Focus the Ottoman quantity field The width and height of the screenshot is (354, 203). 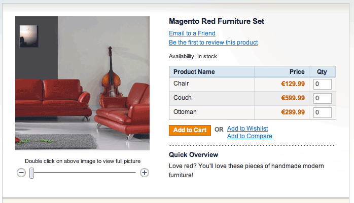pos(323,112)
